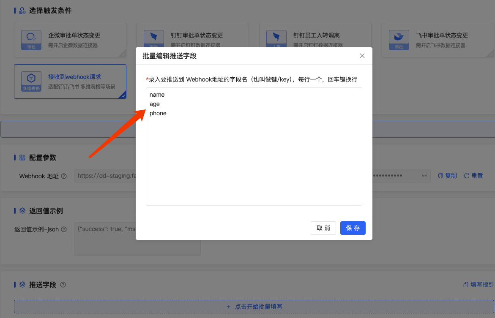The width and height of the screenshot is (495, 318).
Task: Click the 需开启飞书数据连接器 subtitle
Action: [441, 46]
